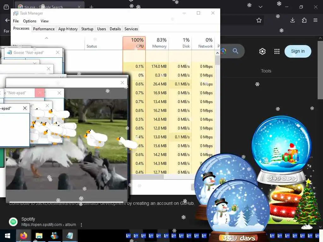Viewport: 323px width, 242px height.
Task: Open Firefox View recent browsing icon
Action: click(6, 7)
